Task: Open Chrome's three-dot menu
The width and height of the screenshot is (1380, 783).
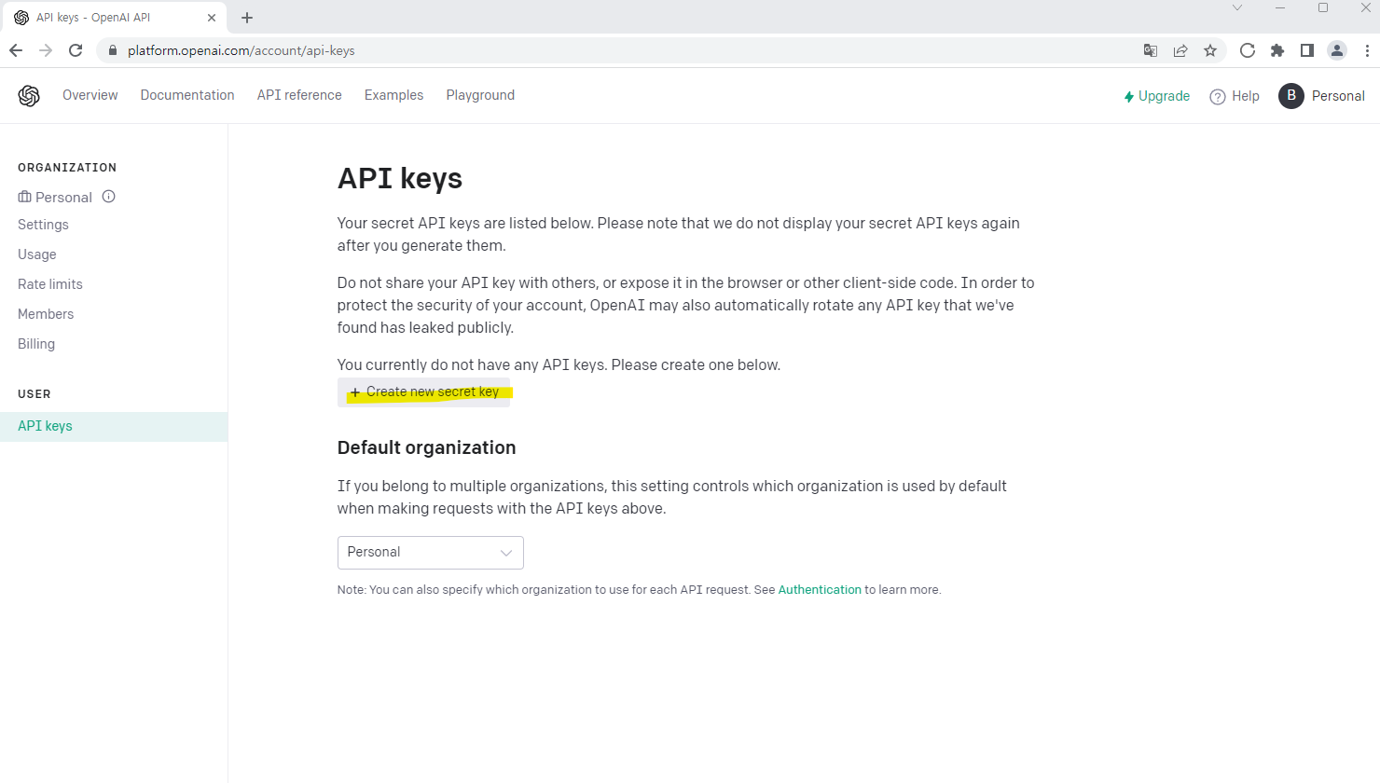Action: (1367, 50)
